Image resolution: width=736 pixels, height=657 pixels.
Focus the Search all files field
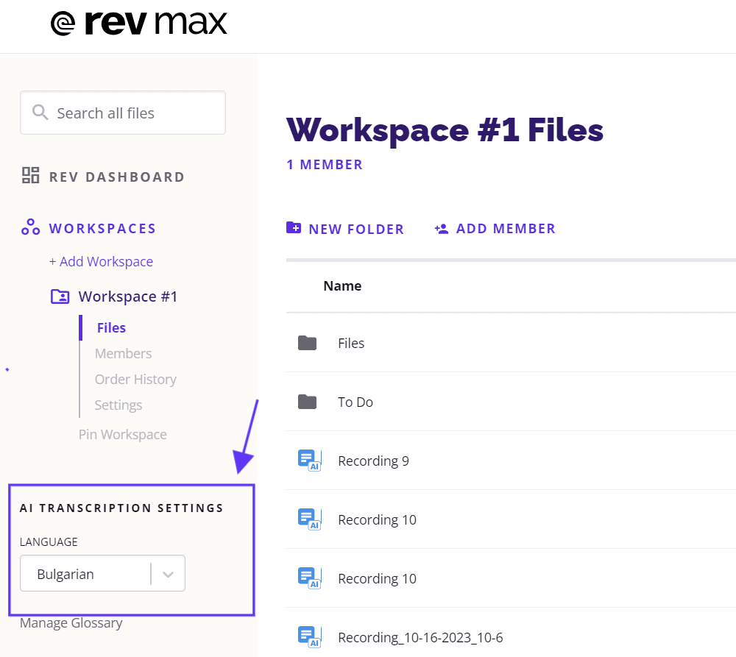[123, 113]
